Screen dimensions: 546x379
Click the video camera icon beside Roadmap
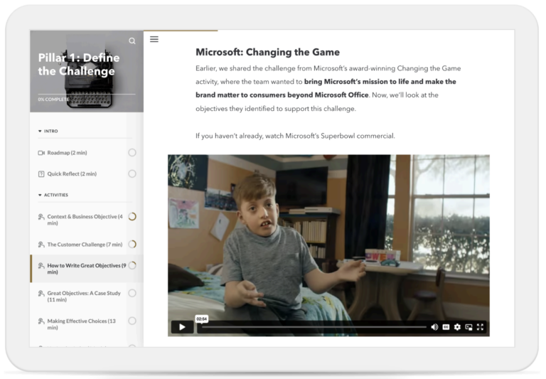point(41,153)
